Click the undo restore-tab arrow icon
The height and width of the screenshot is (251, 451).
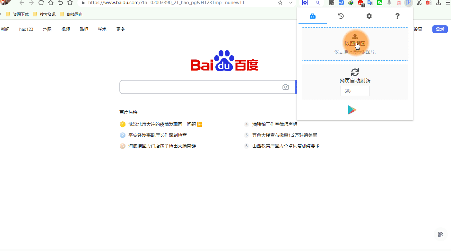coord(60,3)
